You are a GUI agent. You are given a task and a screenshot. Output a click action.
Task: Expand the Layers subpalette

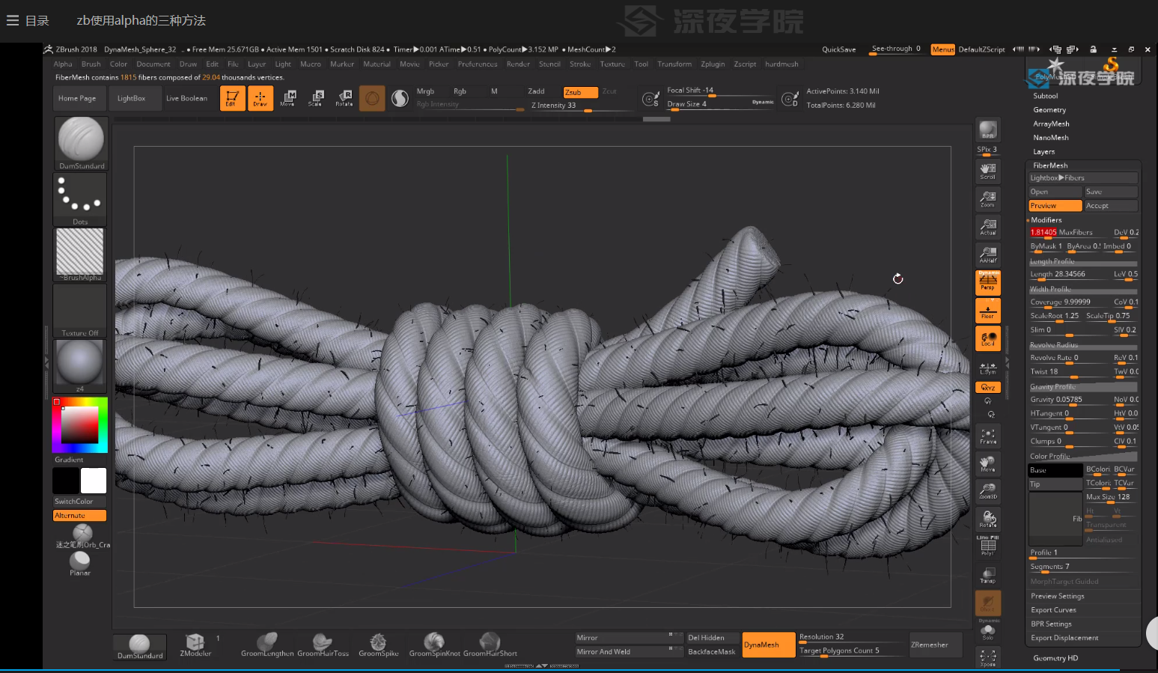[x=1044, y=152]
